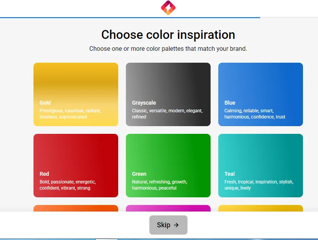
Task: Click the filled blue progress bar
Action: click(x=130, y=18)
